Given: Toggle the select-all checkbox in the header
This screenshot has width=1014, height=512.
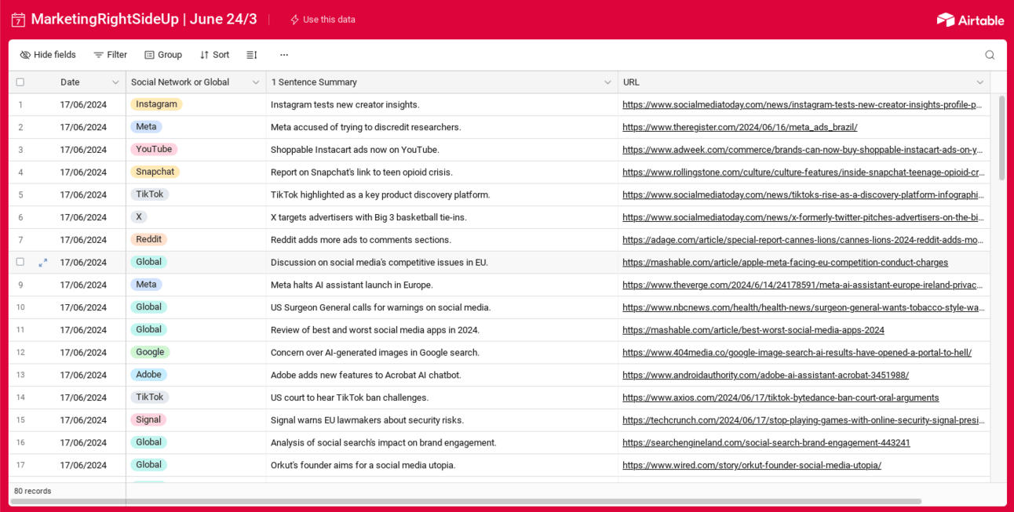Looking at the screenshot, I should 20,82.
